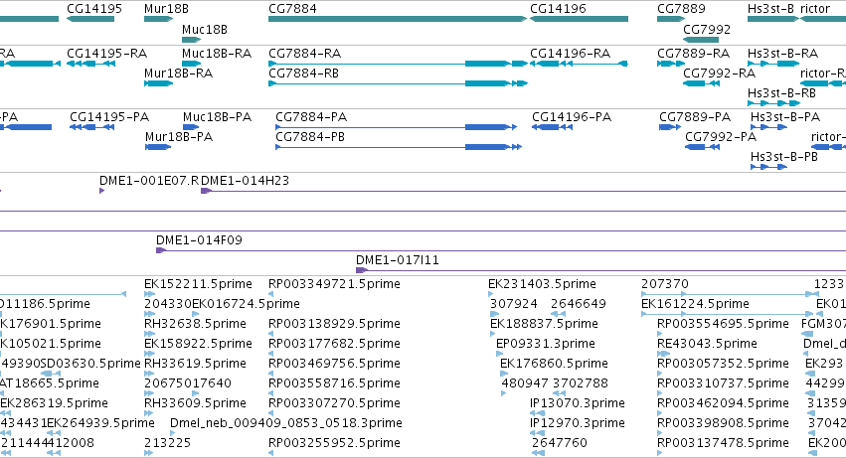
Task: Select the CG7992 gene bar
Action: point(701,40)
